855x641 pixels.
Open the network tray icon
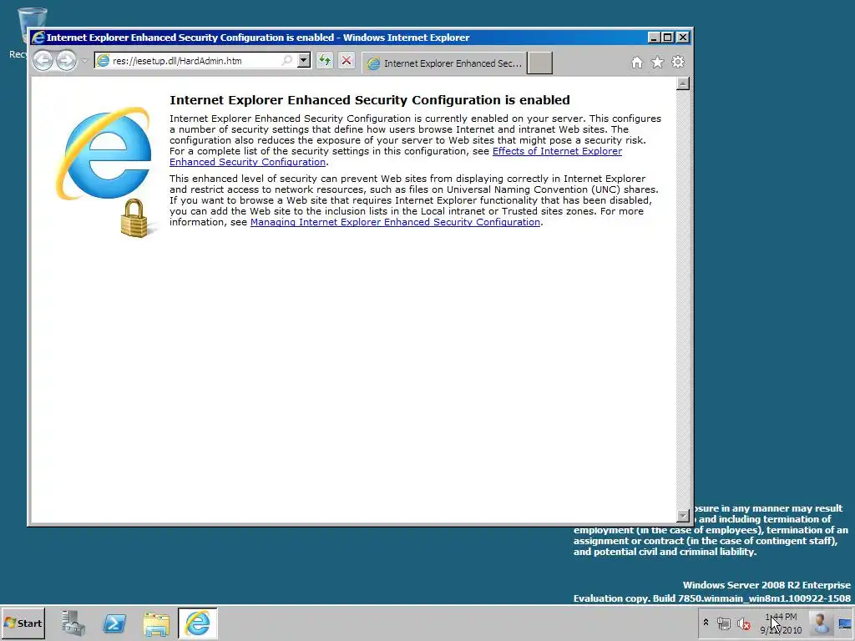pos(724,623)
